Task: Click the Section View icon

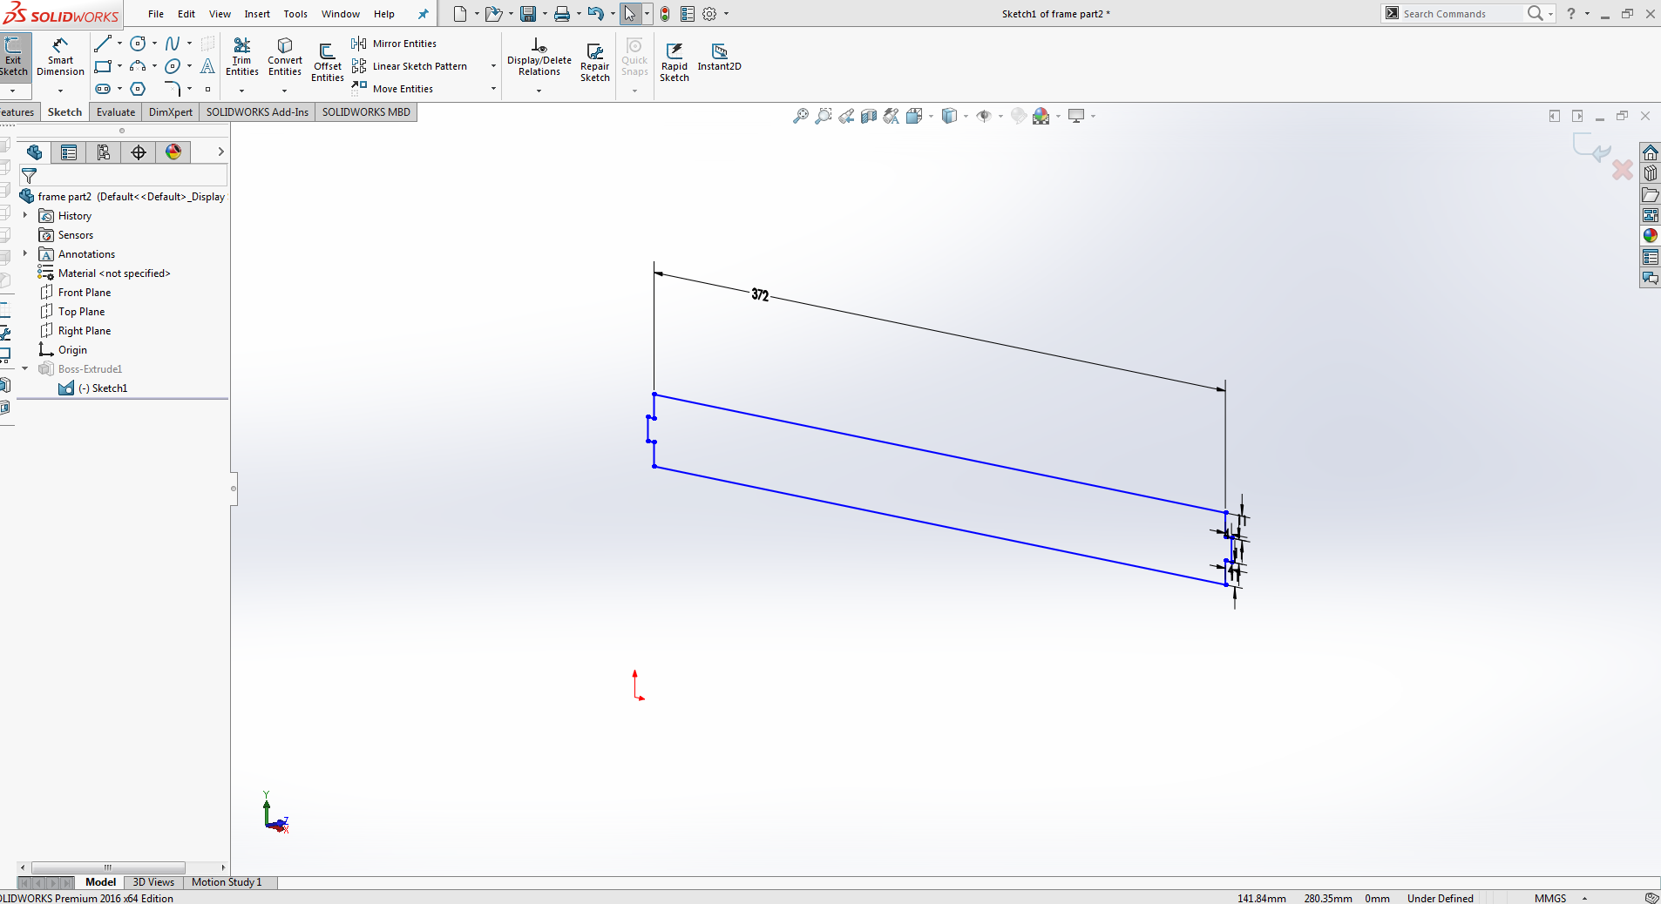Action: pos(869,116)
